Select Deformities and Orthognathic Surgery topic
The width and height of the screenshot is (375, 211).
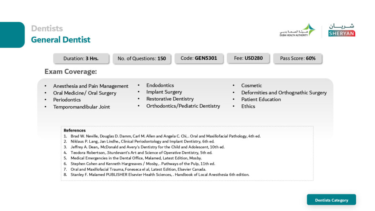(284, 93)
